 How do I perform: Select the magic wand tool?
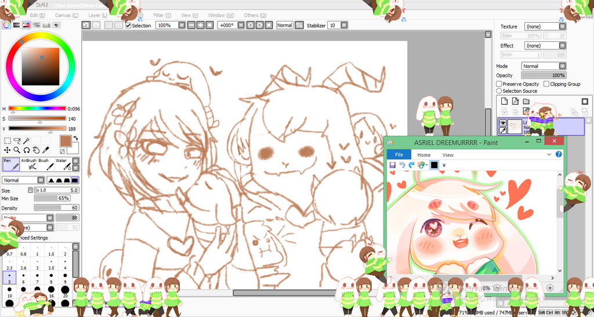[x=27, y=141]
